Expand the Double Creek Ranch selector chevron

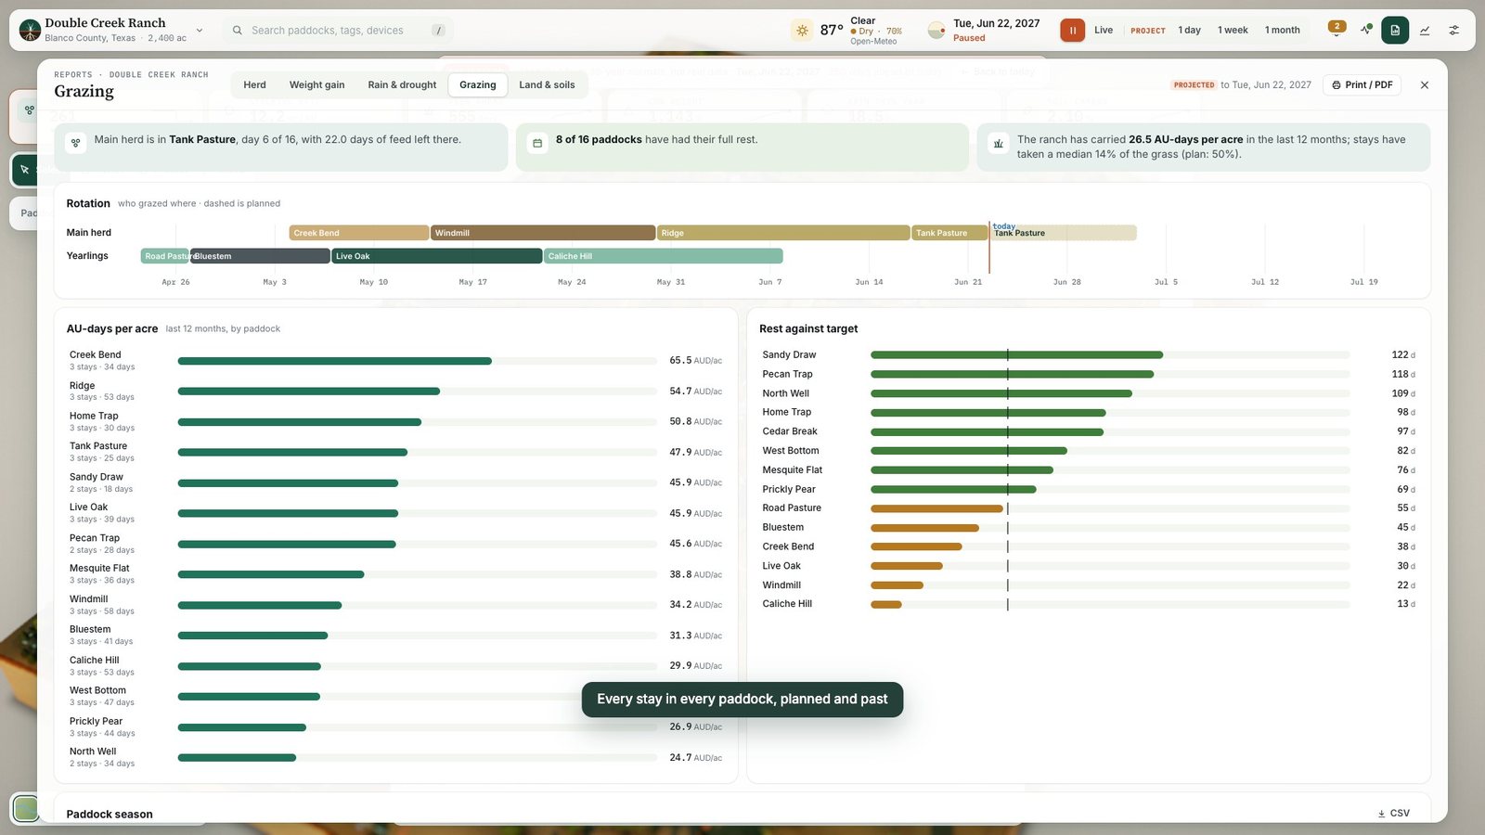200,31
